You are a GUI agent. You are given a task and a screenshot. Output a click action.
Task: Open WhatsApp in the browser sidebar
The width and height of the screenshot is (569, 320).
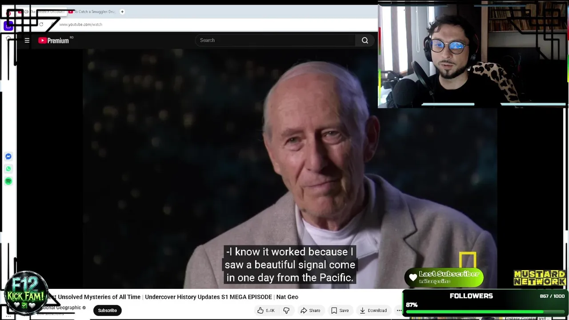[x=8, y=169]
